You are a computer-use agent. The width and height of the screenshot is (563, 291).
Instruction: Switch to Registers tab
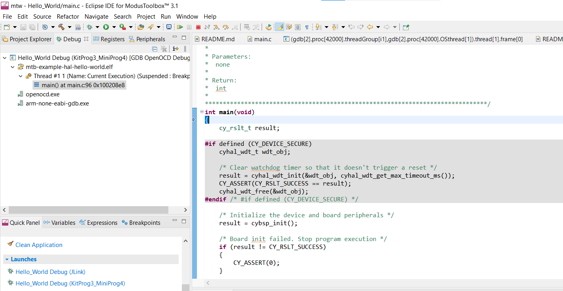click(109, 39)
